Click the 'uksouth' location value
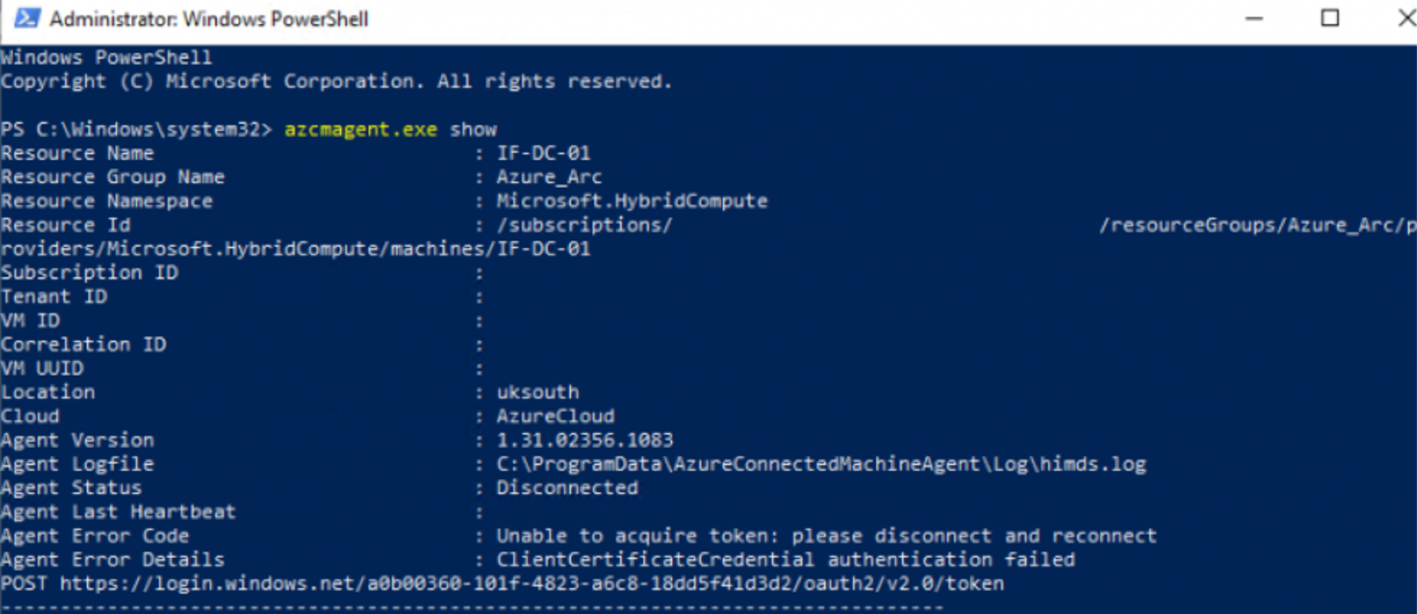The image size is (1417, 614). [538, 392]
